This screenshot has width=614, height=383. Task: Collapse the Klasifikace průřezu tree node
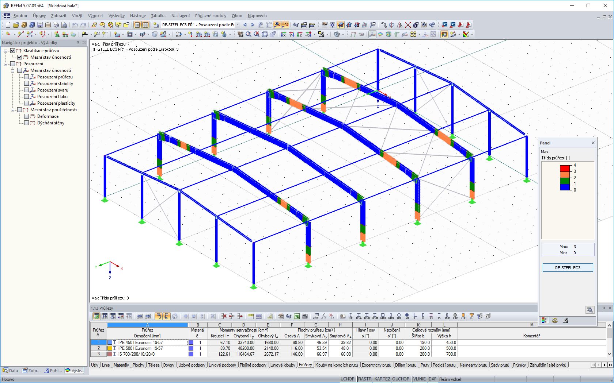[5, 51]
